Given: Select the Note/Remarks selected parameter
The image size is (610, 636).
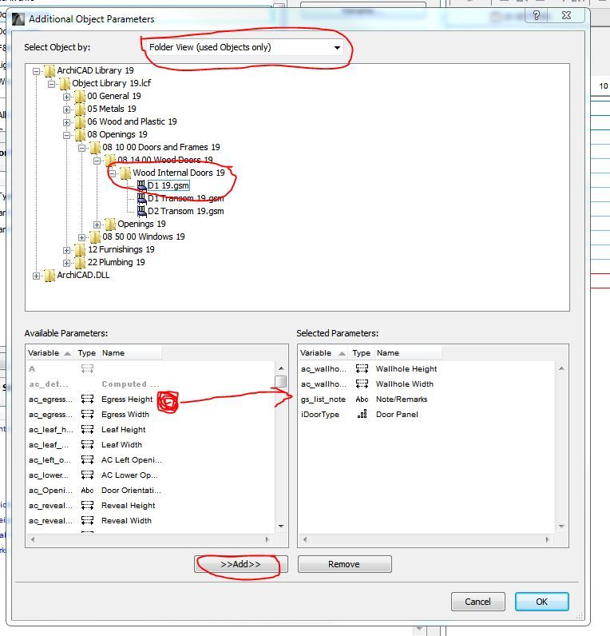Looking at the screenshot, I should (x=402, y=399).
